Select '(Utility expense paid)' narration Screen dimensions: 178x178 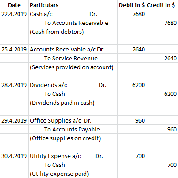point(73,174)
